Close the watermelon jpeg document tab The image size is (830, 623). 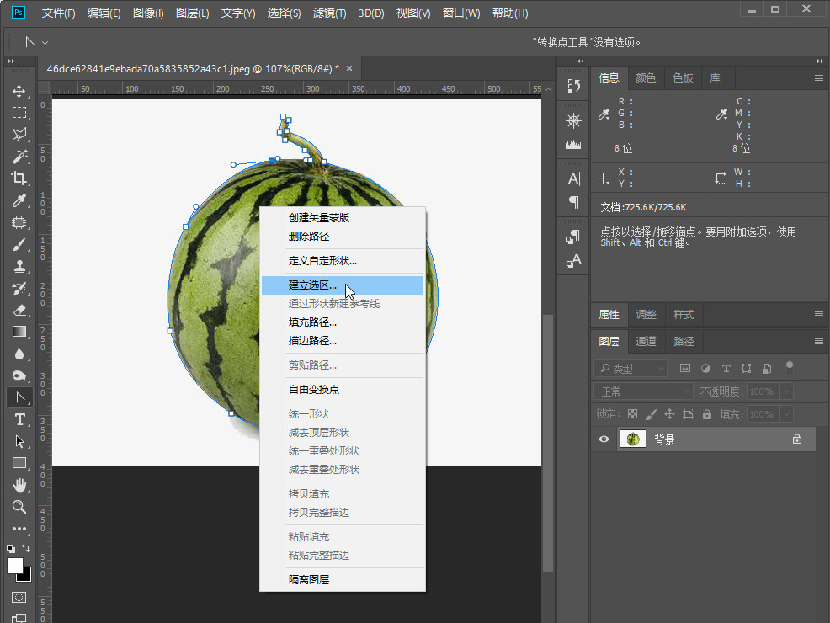click(x=349, y=68)
